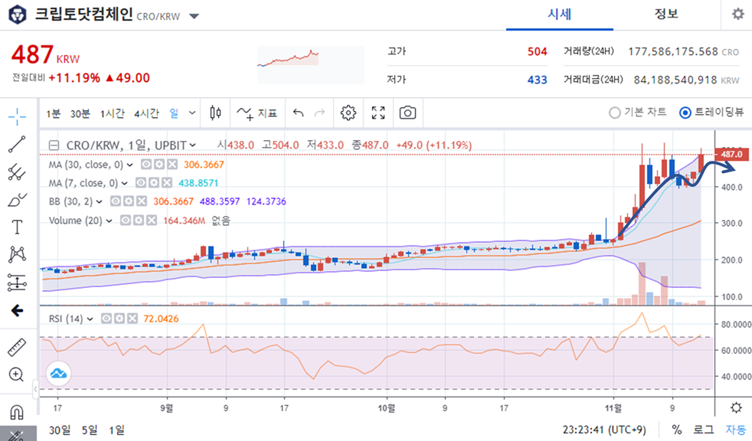Expand MA (7, close, 0) options chevron
The width and height of the screenshot is (752, 441).
pyautogui.click(x=125, y=183)
